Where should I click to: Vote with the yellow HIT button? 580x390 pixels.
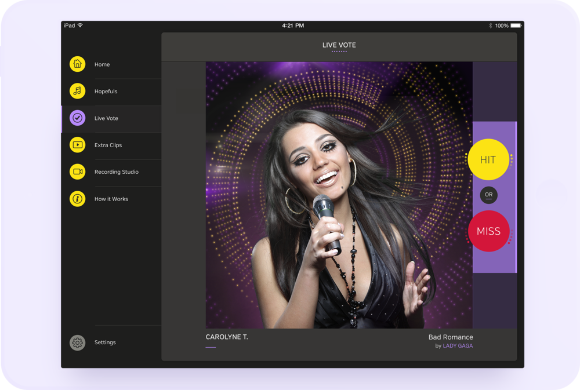(488, 160)
